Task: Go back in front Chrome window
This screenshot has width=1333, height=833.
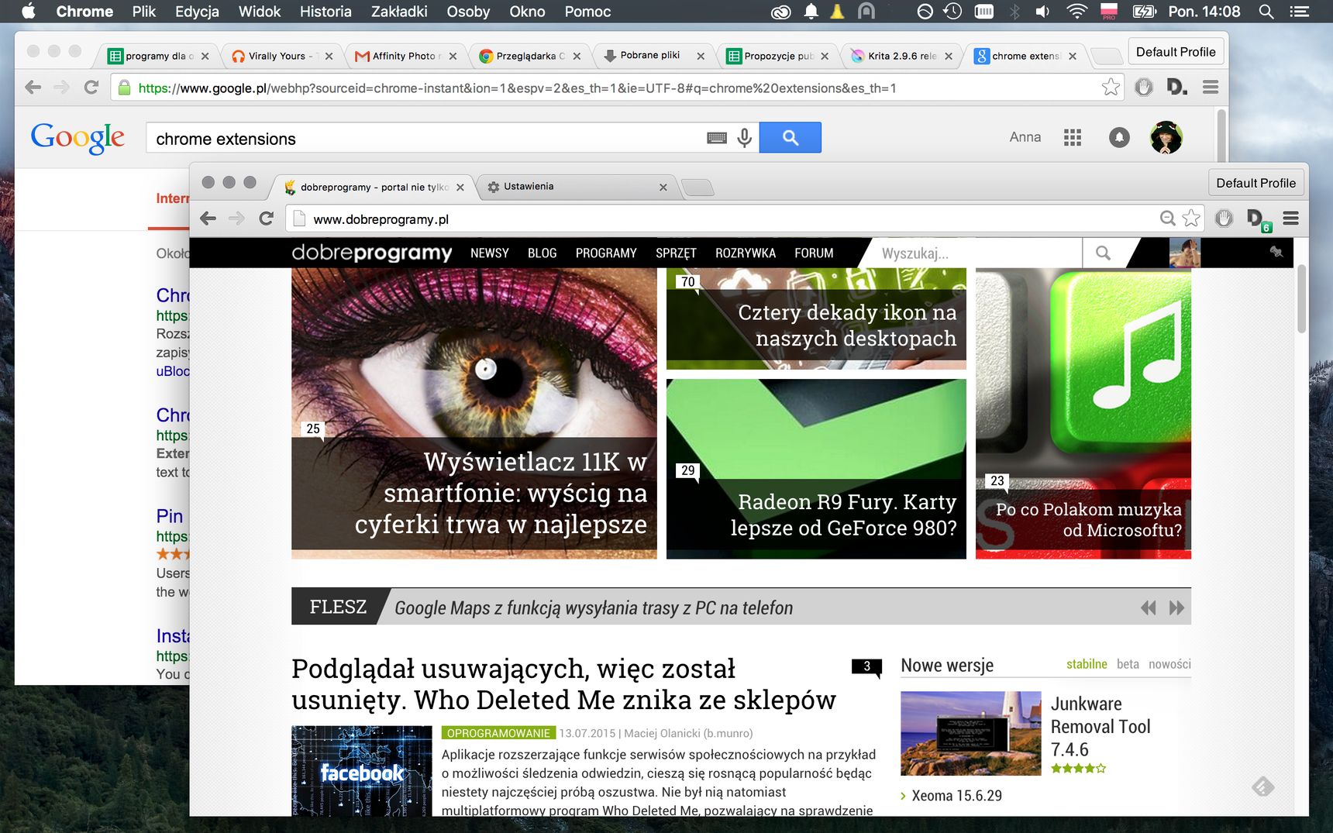Action: 208,219
